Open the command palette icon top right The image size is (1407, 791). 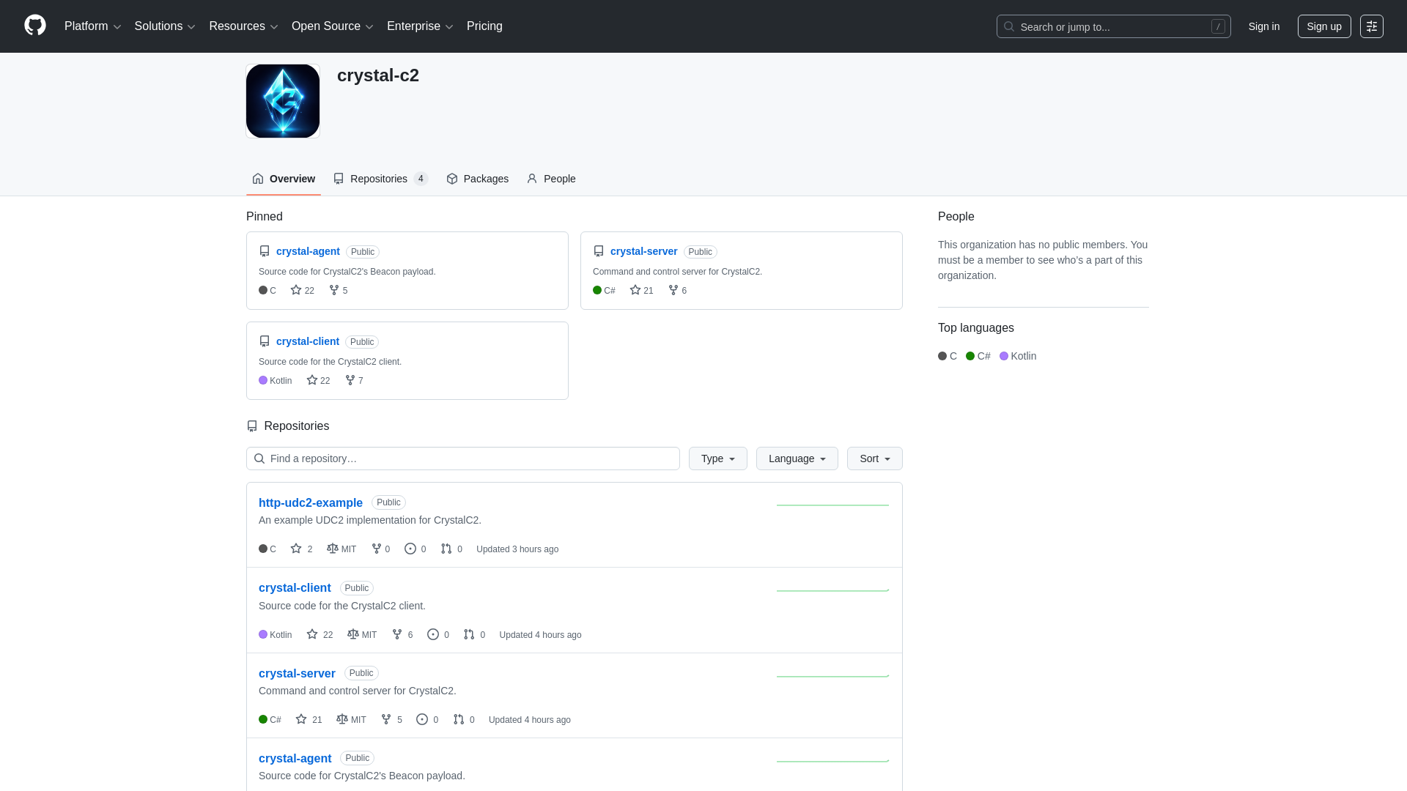tap(1372, 26)
